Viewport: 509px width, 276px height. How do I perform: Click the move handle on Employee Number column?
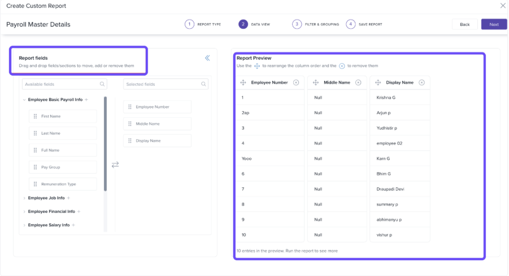243,82
